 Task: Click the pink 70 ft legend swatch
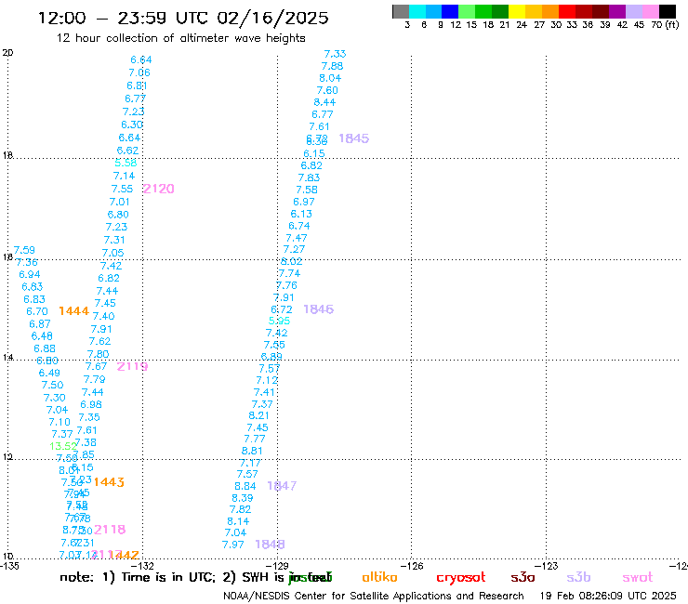tap(651, 11)
